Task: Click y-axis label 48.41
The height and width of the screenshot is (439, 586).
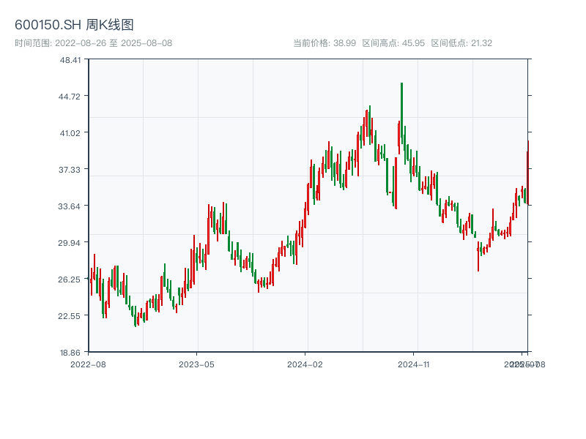Action: 70,60
